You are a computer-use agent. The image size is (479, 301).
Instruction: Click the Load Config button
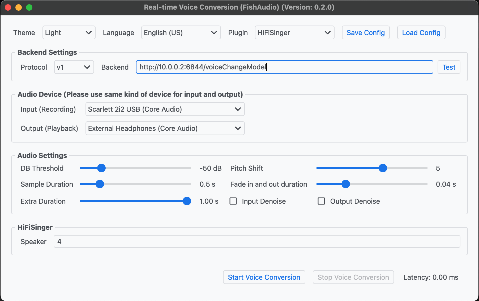[421, 33]
